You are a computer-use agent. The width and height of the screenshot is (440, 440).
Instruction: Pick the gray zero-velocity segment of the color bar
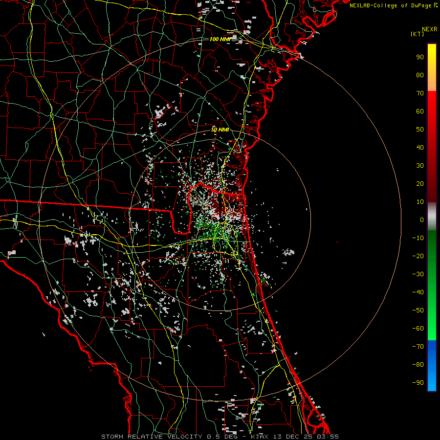pos(432,217)
